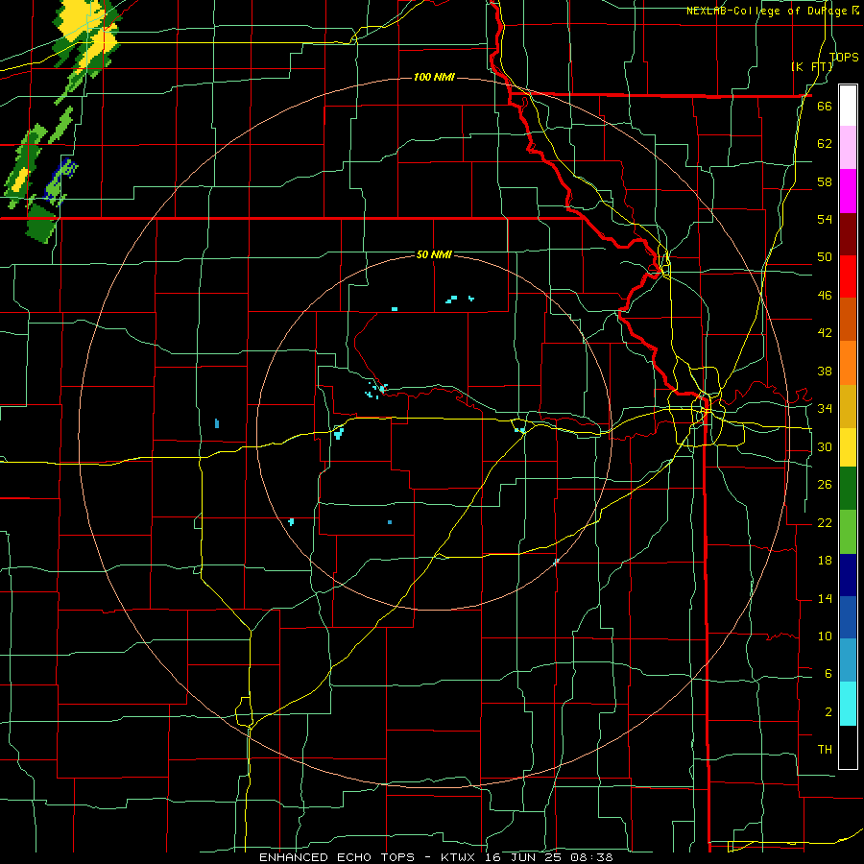Click the "58" legend value
Image resolution: width=864 pixels, height=864 pixels.
825,181
